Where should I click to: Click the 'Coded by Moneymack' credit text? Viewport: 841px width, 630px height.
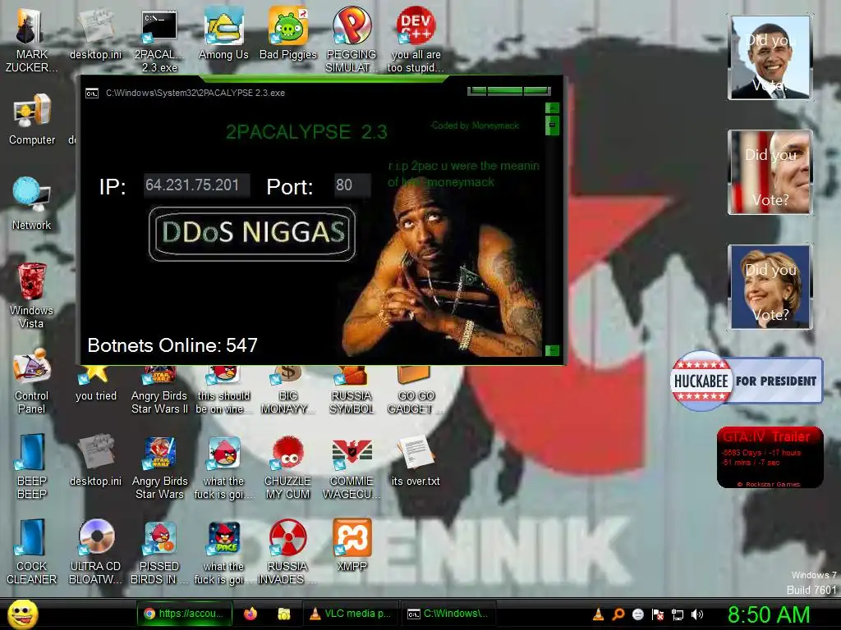coord(475,126)
